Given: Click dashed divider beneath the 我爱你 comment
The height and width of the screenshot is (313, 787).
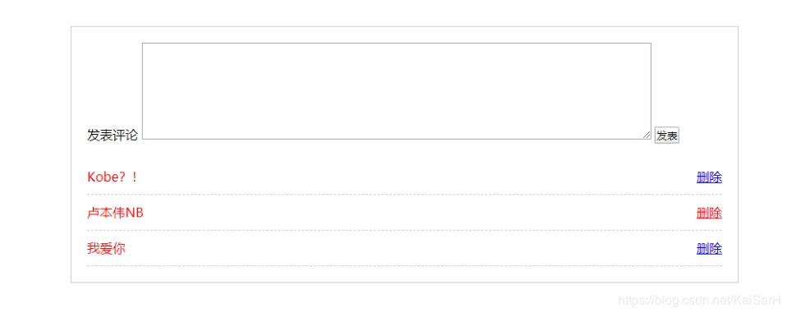Looking at the screenshot, I should pos(404,266).
